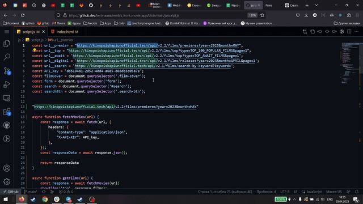Open the Apps bookmarks folder
The height and width of the screenshot is (204, 363).
[105, 23]
